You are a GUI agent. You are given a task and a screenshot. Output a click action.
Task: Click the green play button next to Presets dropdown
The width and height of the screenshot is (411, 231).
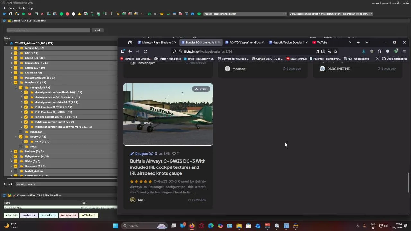(x=199, y=14)
